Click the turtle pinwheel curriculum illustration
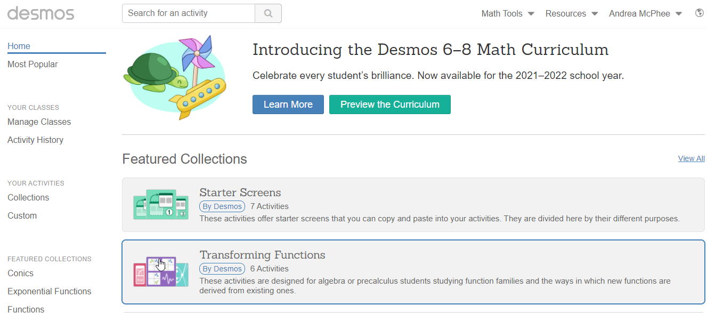 pos(175,77)
